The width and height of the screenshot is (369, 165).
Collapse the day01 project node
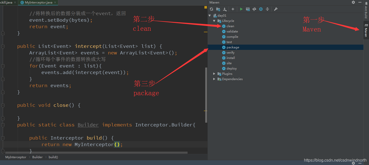210,16
